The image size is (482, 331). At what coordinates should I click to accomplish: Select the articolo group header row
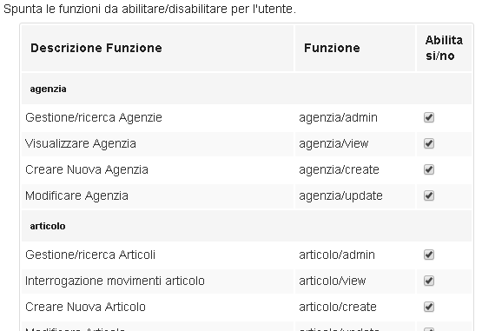point(247,226)
